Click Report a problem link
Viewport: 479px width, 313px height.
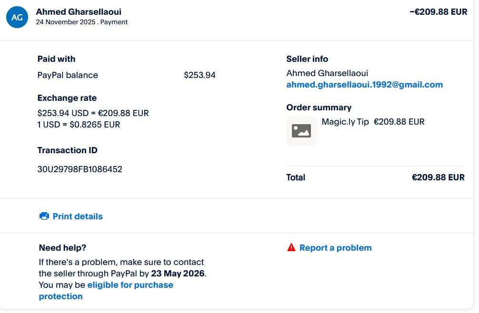click(x=335, y=248)
